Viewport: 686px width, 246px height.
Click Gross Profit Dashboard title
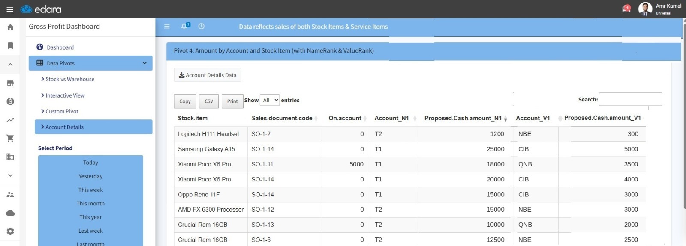coord(64,27)
